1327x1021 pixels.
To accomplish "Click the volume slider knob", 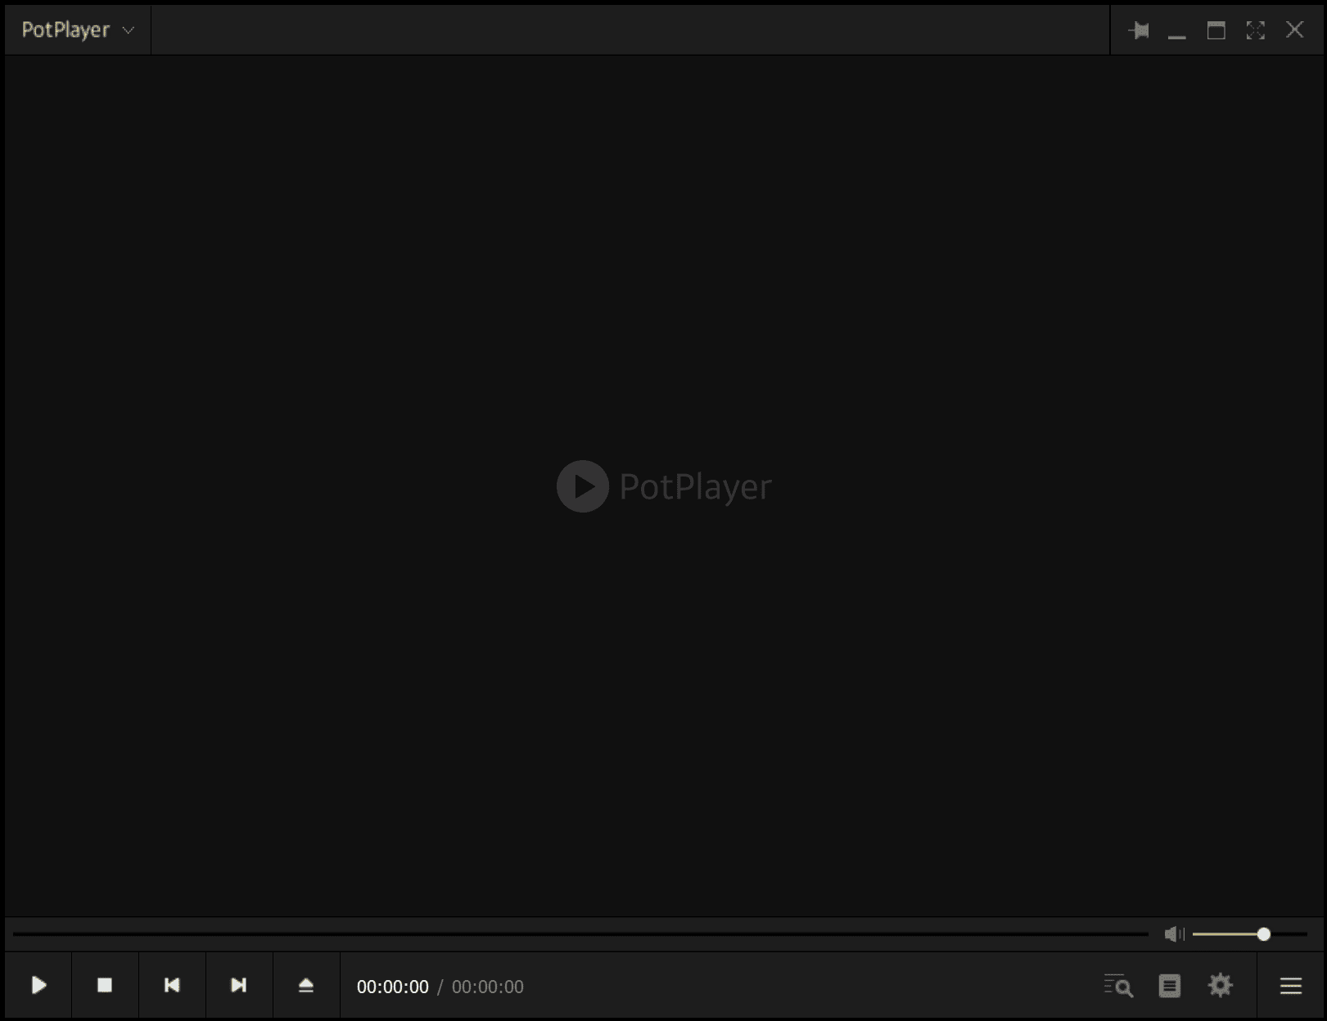I will pos(1264,934).
